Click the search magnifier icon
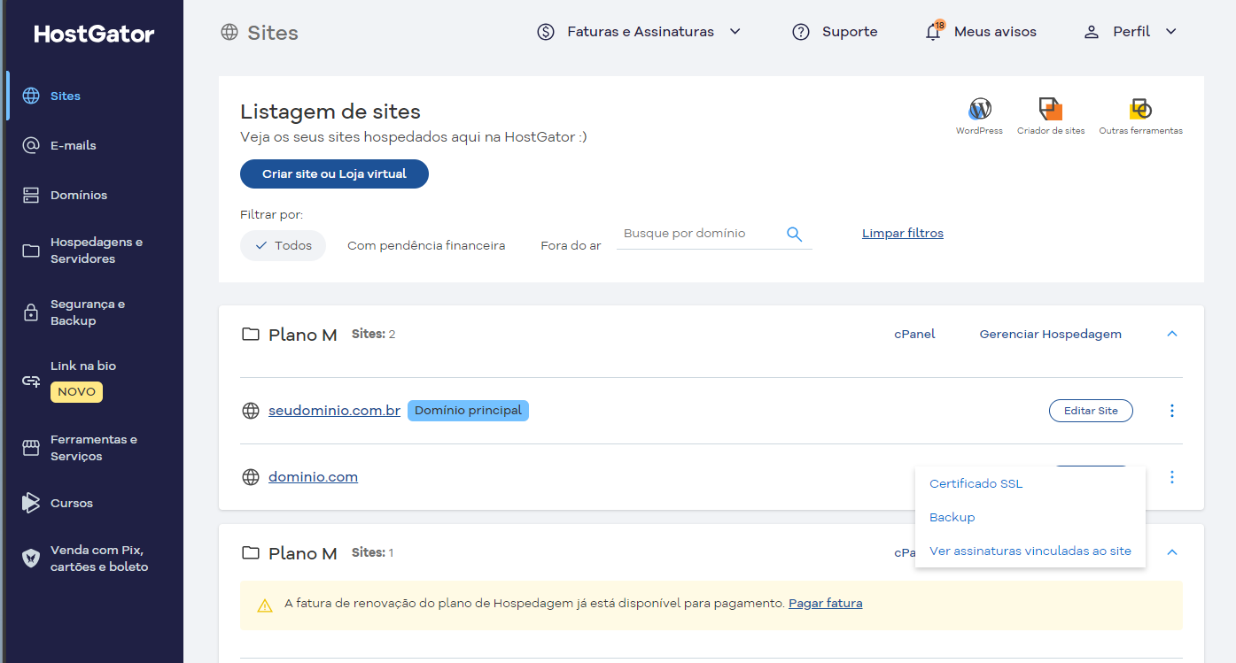This screenshot has width=1236, height=663. (794, 235)
